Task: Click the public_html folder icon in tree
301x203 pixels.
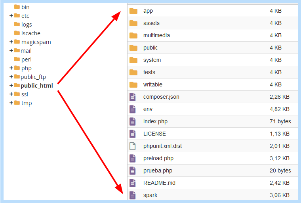Action: click(x=17, y=85)
